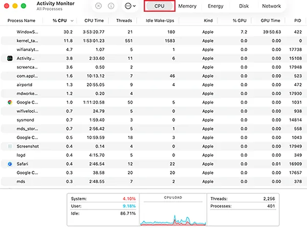307x228 pixels.
Task: Select the Google C... row with PID 17657
Action: tap(153, 173)
